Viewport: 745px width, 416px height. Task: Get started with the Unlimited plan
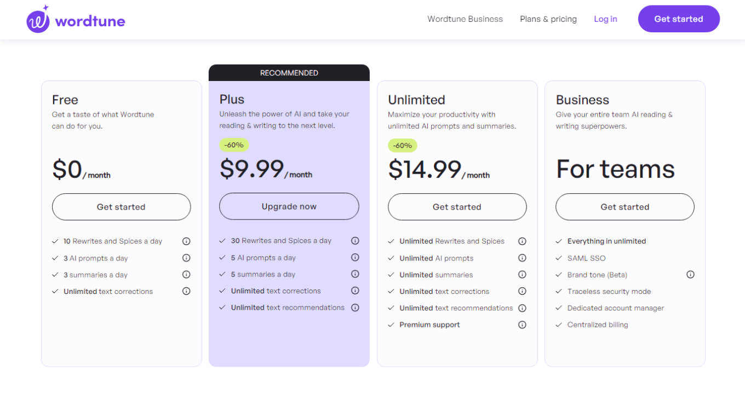[457, 207]
